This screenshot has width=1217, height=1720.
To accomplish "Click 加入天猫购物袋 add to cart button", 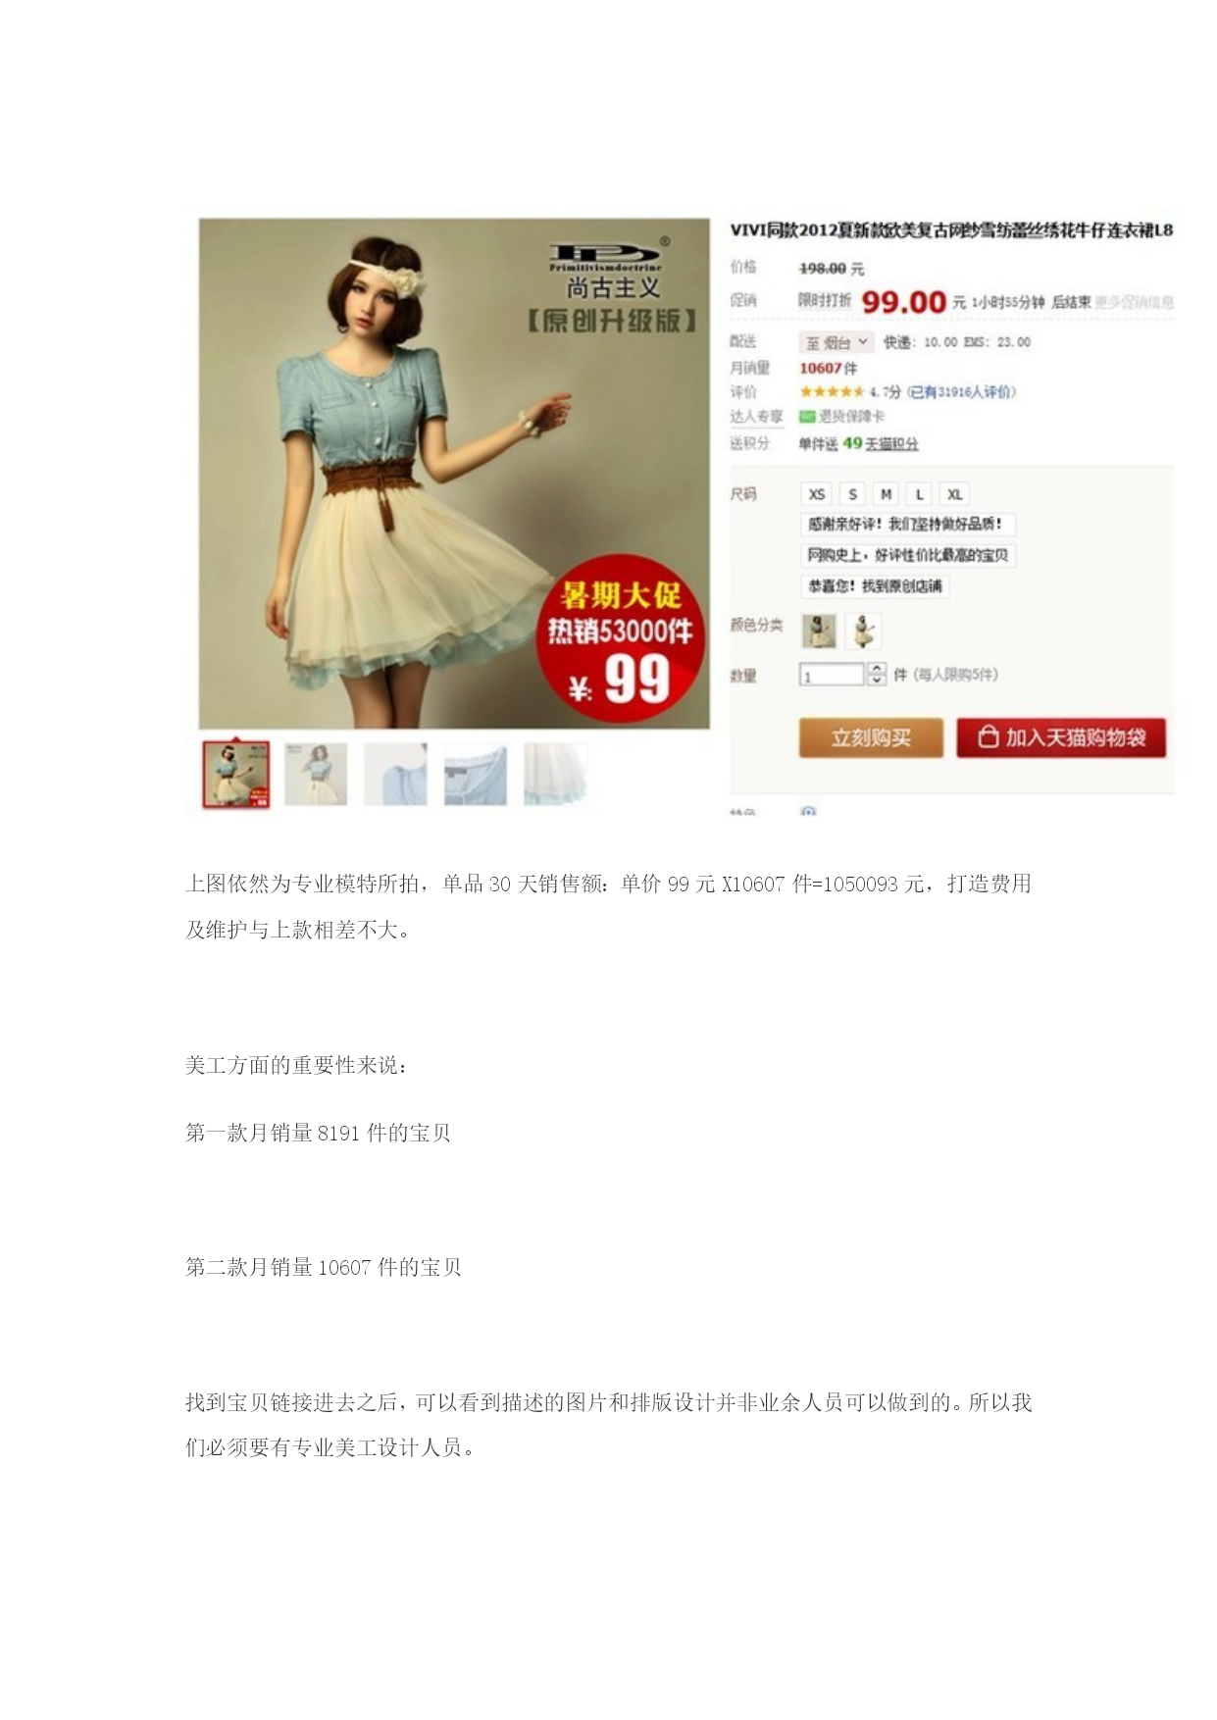I will (1061, 737).
